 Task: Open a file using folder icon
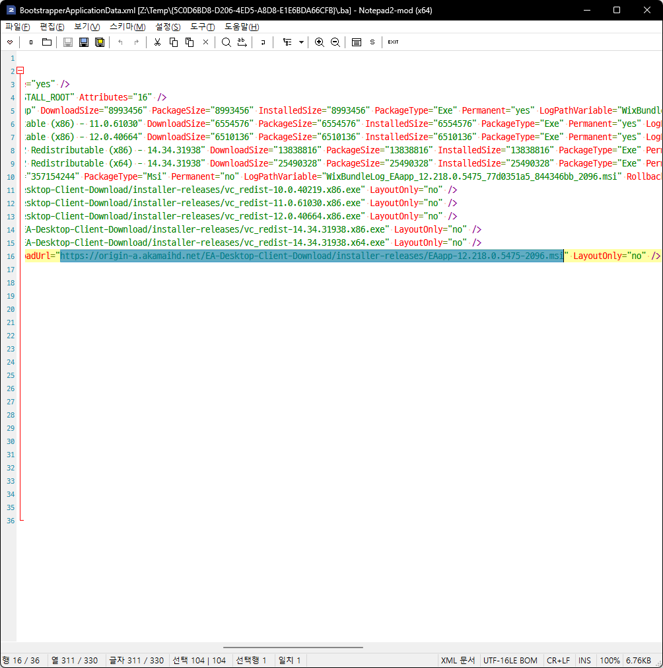[x=47, y=42]
